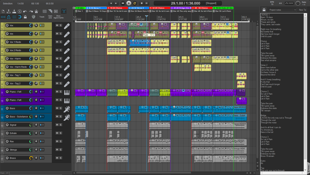Toggle the auto-crossfade icon
310x175 pixels.
pyautogui.click(x=64, y=11)
